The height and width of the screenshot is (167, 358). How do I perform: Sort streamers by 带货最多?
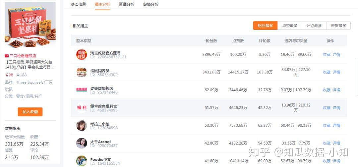pyautogui.click(x=338, y=26)
